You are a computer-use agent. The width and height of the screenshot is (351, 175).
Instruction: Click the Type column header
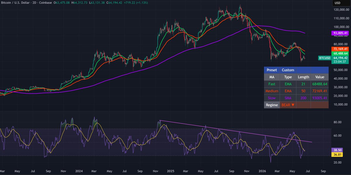288,77
